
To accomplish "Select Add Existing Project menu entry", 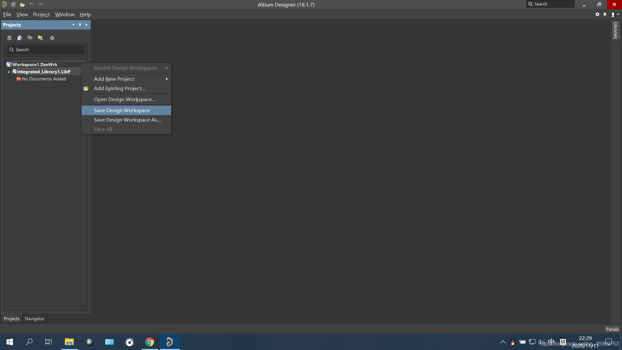I will 120,88.
